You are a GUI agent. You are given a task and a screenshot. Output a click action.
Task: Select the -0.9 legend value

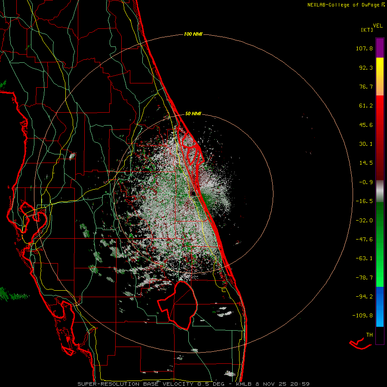tap(366, 182)
